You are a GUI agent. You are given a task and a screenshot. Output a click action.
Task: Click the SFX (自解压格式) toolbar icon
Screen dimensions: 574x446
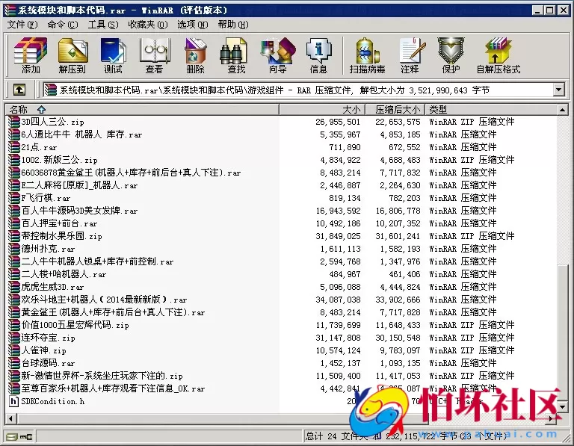[x=498, y=55]
